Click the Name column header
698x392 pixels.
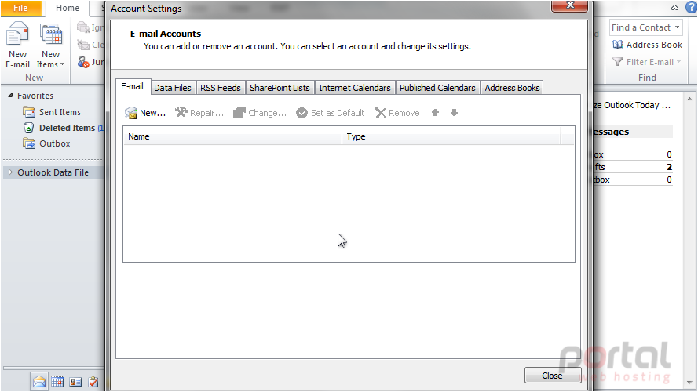[x=233, y=136]
